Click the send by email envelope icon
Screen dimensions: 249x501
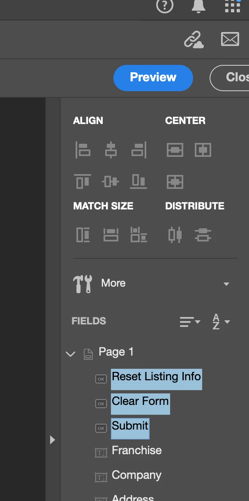tap(230, 39)
